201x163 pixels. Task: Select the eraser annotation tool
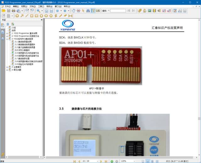tap(65, 16)
